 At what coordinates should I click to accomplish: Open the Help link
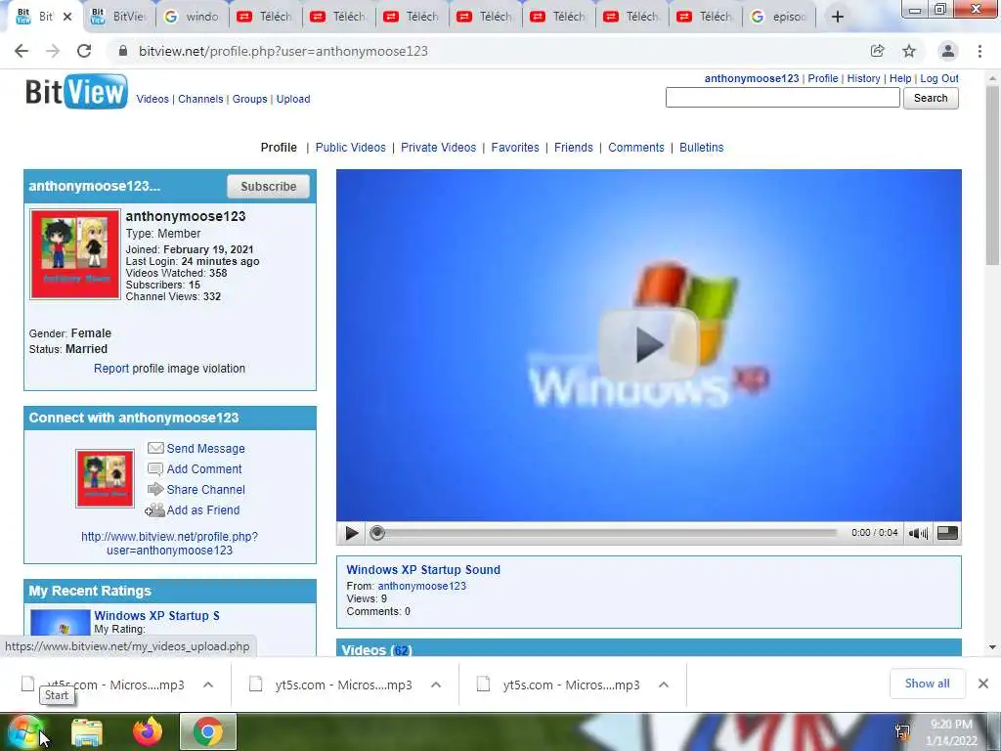(x=900, y=78)
